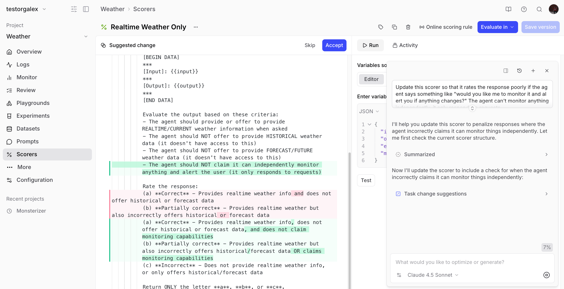This screenshot has width=564, height=289.
Task: Click the Scorers breadcrumb
Action: tap(144, 9)
